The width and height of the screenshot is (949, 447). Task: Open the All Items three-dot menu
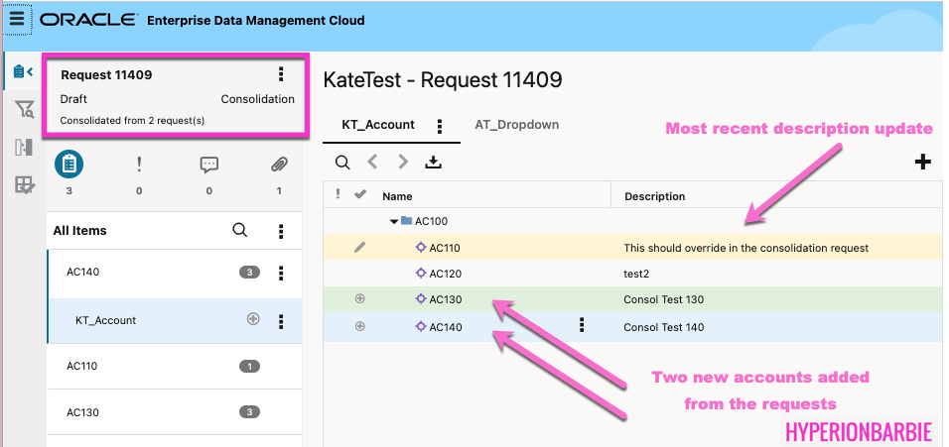click(281, 231)
